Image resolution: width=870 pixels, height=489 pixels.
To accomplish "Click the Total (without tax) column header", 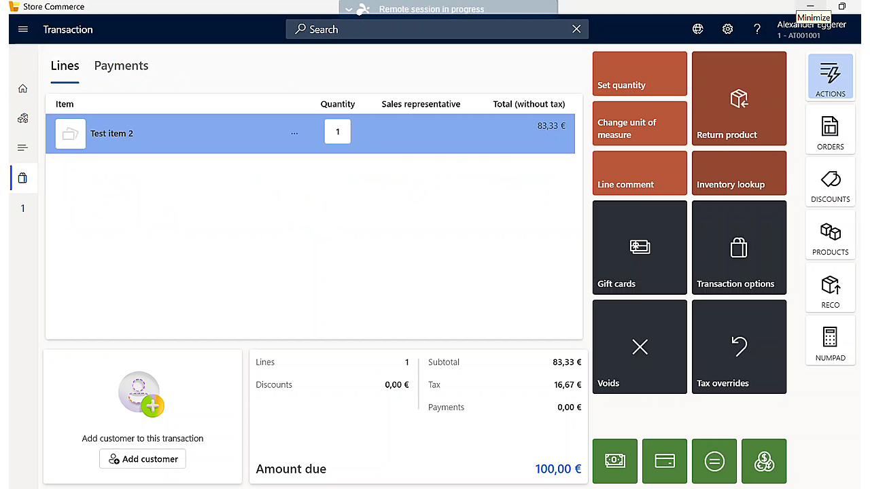I will 529,104.
